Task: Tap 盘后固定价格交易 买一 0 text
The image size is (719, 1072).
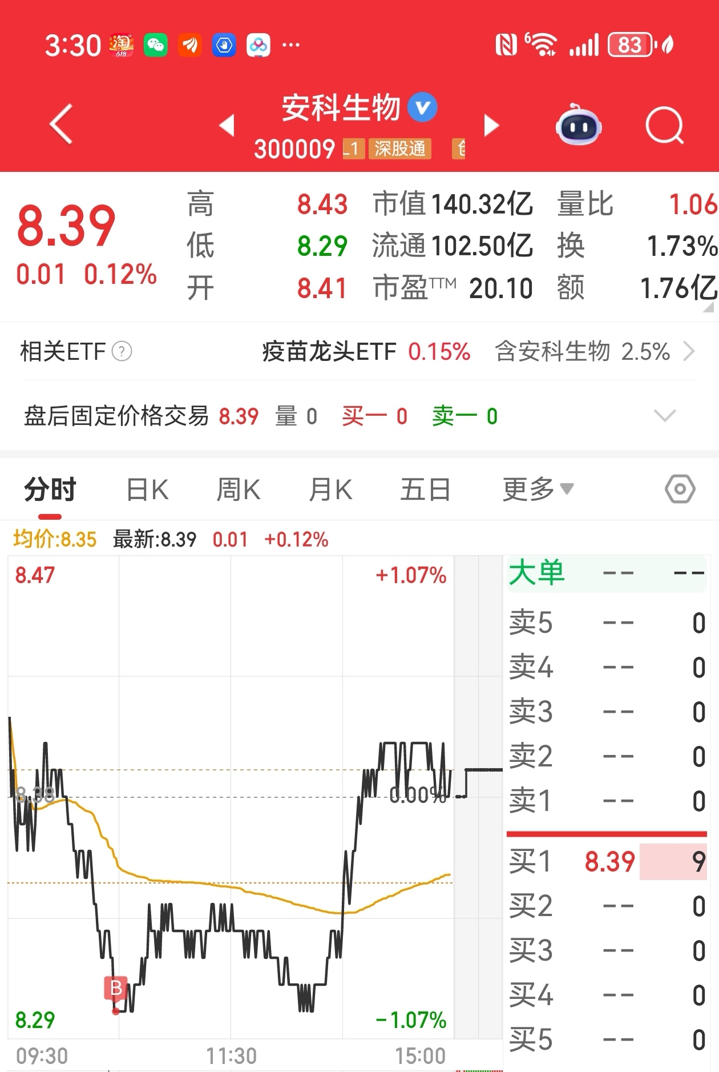Action: (375, 416)
